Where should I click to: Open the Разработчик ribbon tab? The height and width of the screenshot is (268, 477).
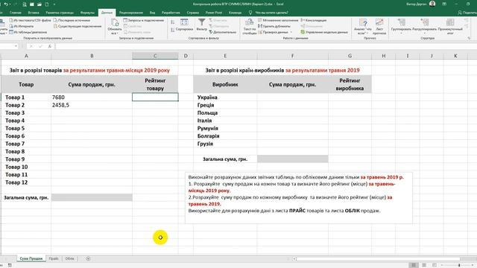(x=171, y=13)
